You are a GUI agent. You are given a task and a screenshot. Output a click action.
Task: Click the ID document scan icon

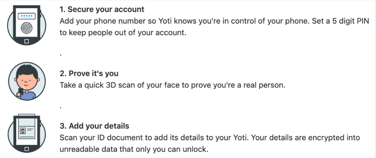(x=26, y=134)
